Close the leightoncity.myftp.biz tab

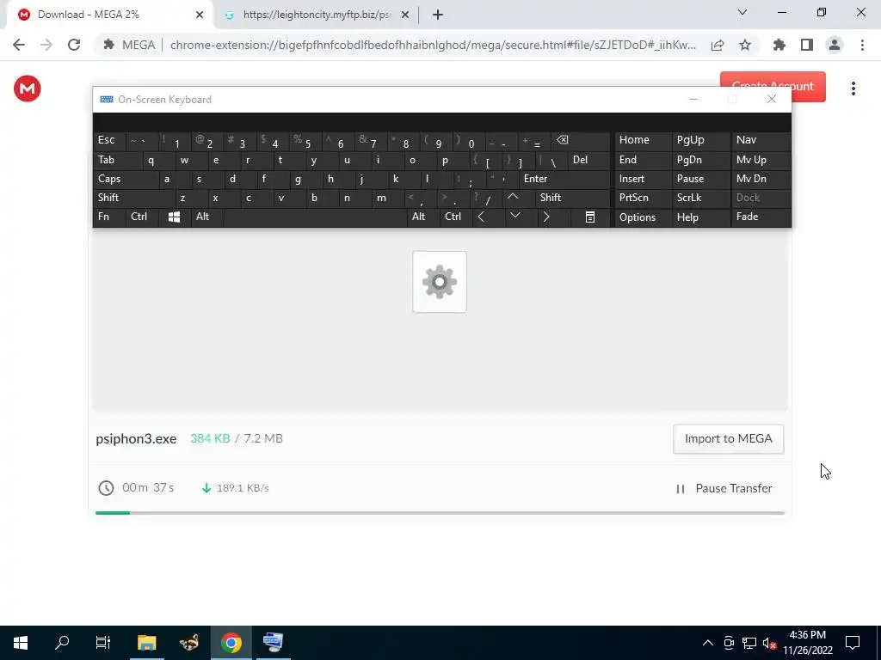click(x=405, y=15)
